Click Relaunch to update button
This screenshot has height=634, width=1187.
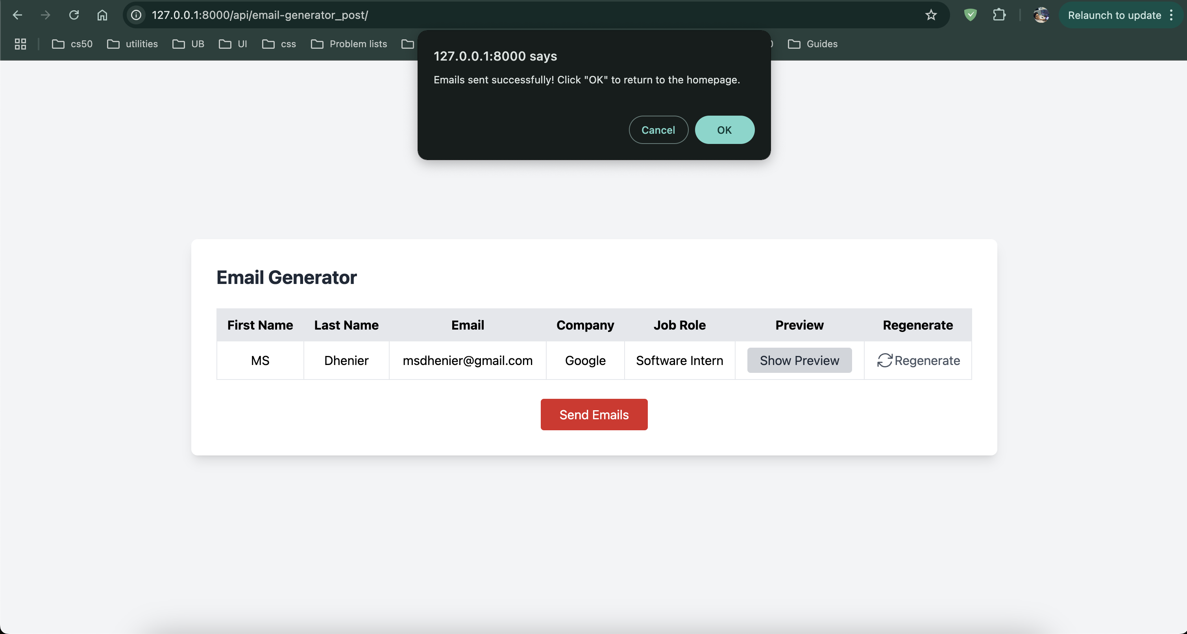1114,15
